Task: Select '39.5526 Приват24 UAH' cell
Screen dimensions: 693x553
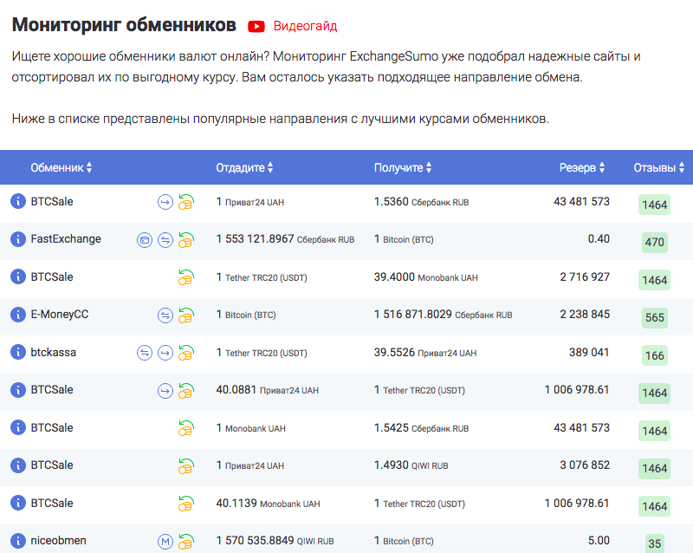Action: 425,352
